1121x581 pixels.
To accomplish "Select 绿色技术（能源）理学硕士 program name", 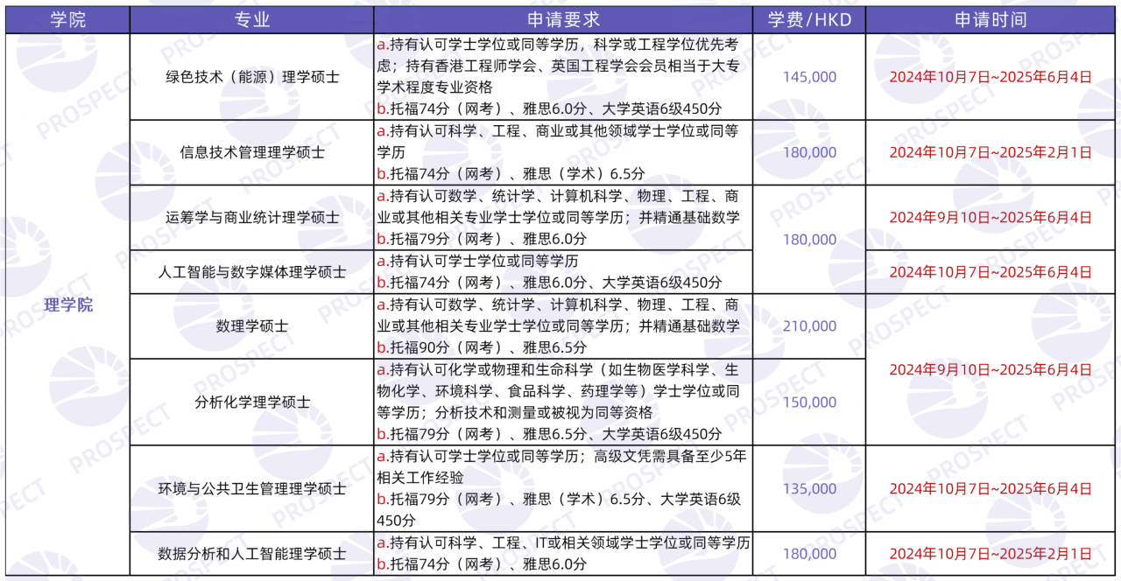I will pyautogui.click(x=252, y=77).
